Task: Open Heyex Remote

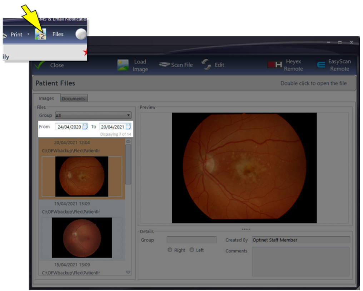Action: [293, 65]
